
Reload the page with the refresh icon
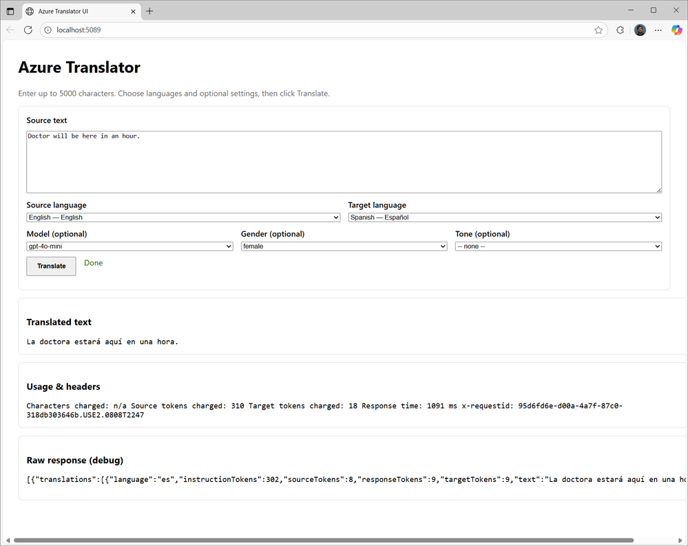pos(28,30)
